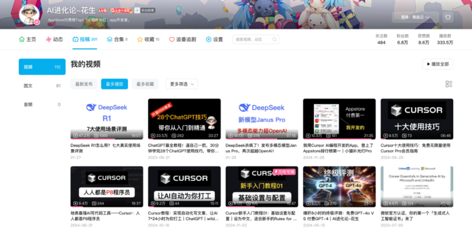Click the home icon next to 主页
472x232 pixels.
tap(21, 39)
